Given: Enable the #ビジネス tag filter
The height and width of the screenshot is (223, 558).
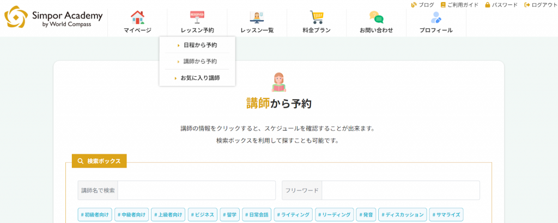Looking at the screenshot, I should [x=203, y=215].
